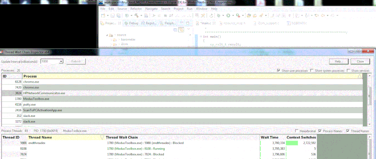Image resolution: width=376 pixels, height=159 pixels.
Task: Open the Project menu in Eclipse
Action: point(178,9)
